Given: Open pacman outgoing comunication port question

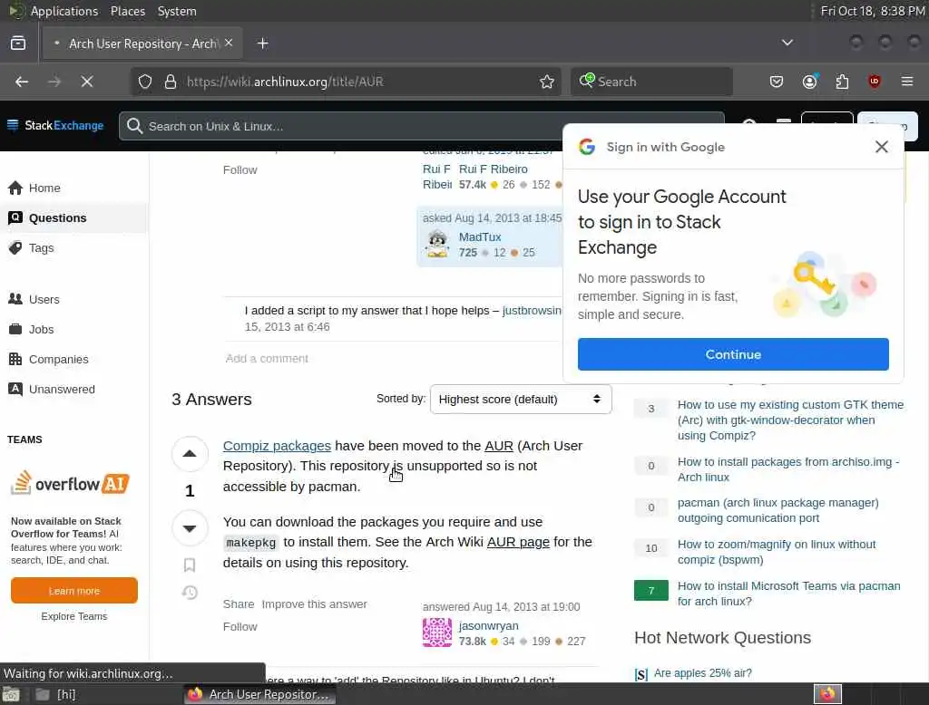Looking at the screenshot, I should (777, 510).
